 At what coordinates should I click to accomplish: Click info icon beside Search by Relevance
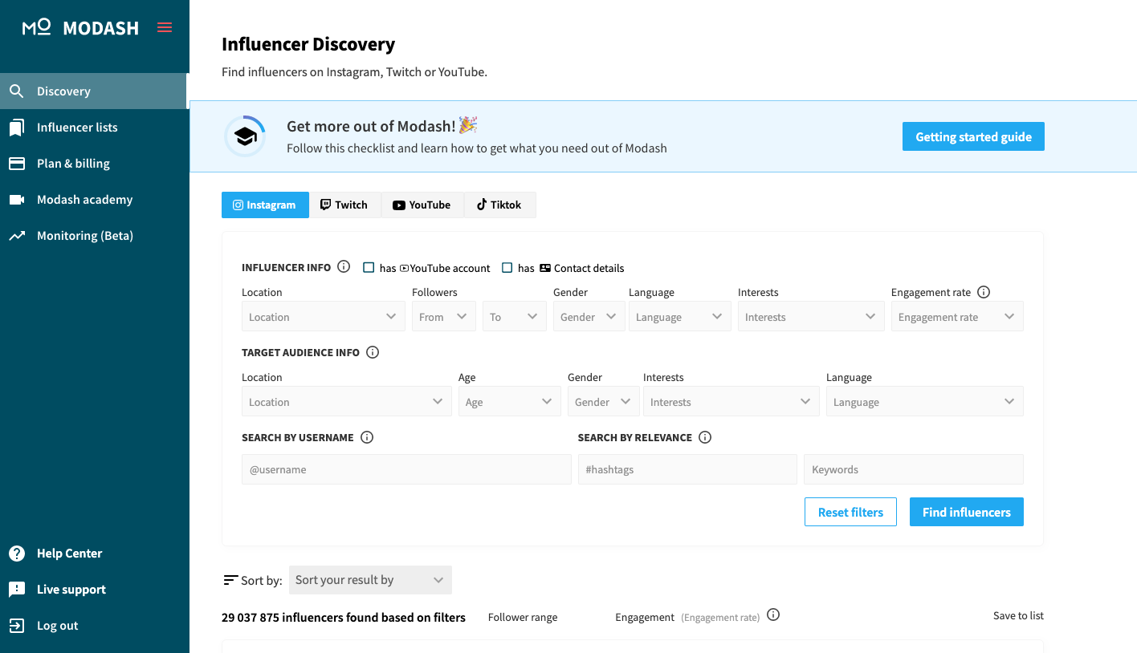(705, 437)
